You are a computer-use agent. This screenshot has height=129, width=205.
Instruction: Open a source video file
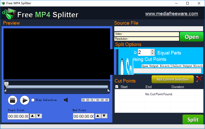coord(192,37)
